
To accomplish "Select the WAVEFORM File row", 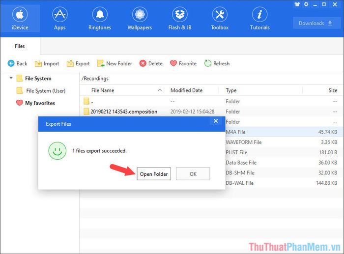I will 284,142.
